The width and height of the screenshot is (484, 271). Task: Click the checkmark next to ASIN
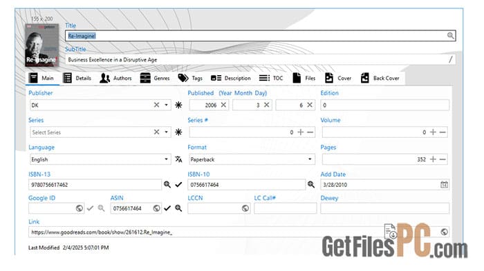click(x=167, y=208)
